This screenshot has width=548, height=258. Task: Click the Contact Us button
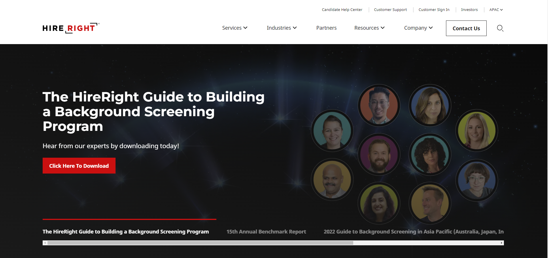pyautogui.click(x=466, y=28)
